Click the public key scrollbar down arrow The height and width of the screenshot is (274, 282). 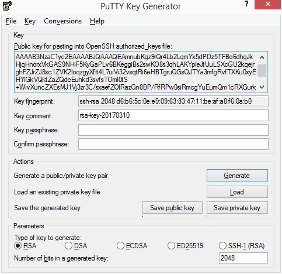tap(262, 87)
